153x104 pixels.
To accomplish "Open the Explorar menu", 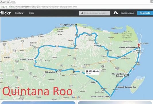I will tap(20, 13).
